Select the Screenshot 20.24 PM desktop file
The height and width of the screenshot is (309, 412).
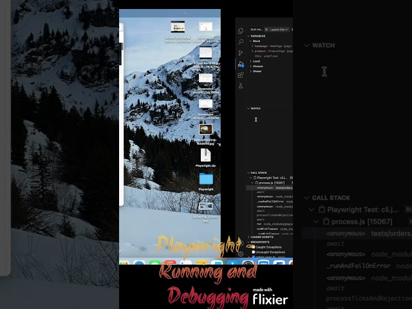point(206,109)
